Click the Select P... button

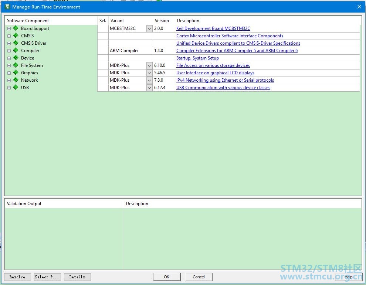click(47, 277)
